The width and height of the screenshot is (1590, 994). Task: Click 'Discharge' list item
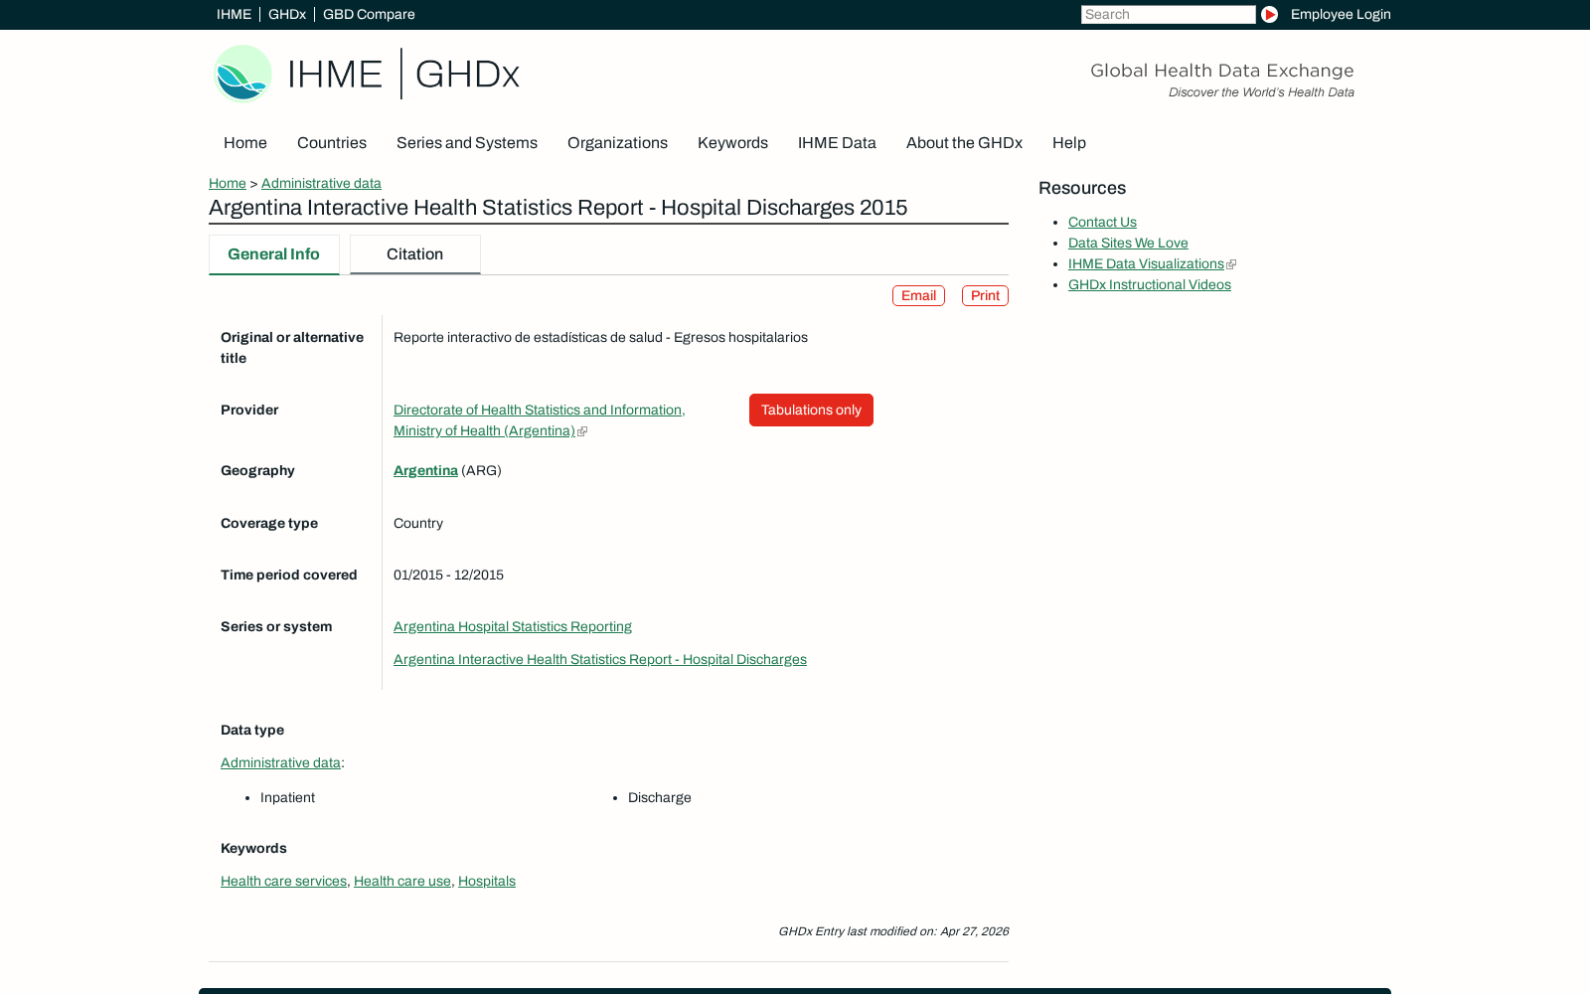pos(660,798)
